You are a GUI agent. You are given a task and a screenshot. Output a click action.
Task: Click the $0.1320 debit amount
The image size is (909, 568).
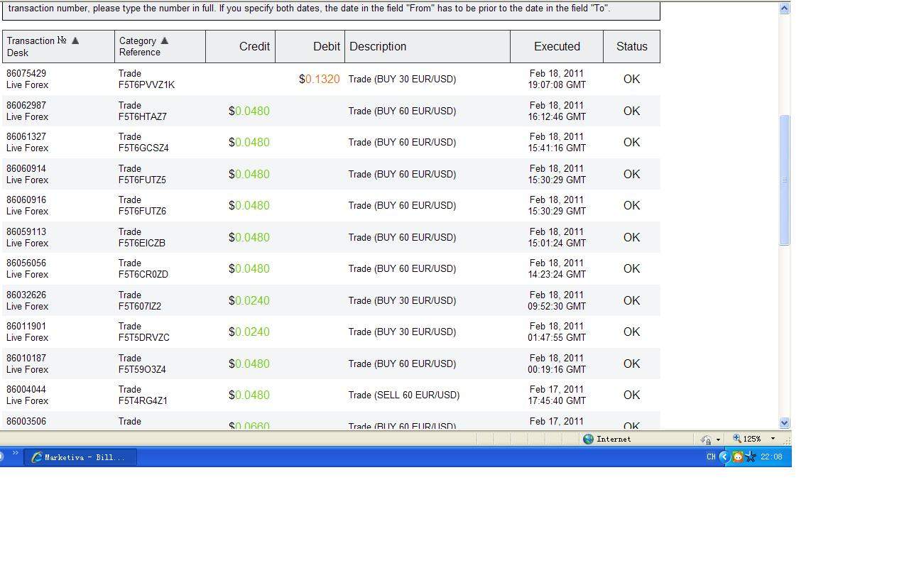320,79
